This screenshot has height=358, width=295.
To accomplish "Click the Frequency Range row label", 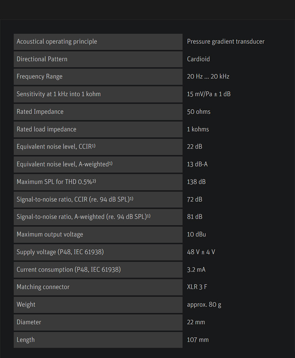I will pyautogui.click(x=40, y=77).
